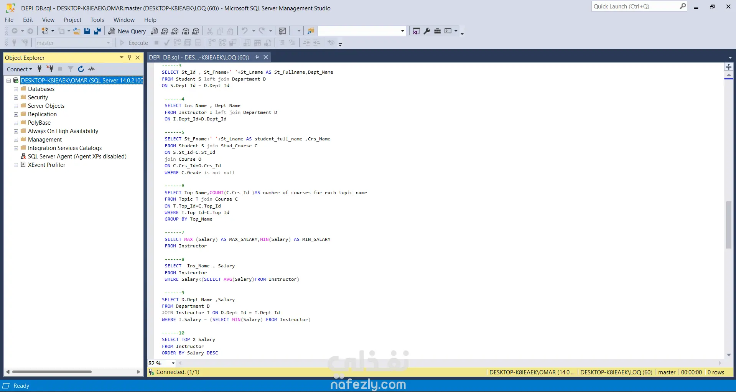Click the Quick Launch search field
736x392 pixels.
click(x=639, y=7)
